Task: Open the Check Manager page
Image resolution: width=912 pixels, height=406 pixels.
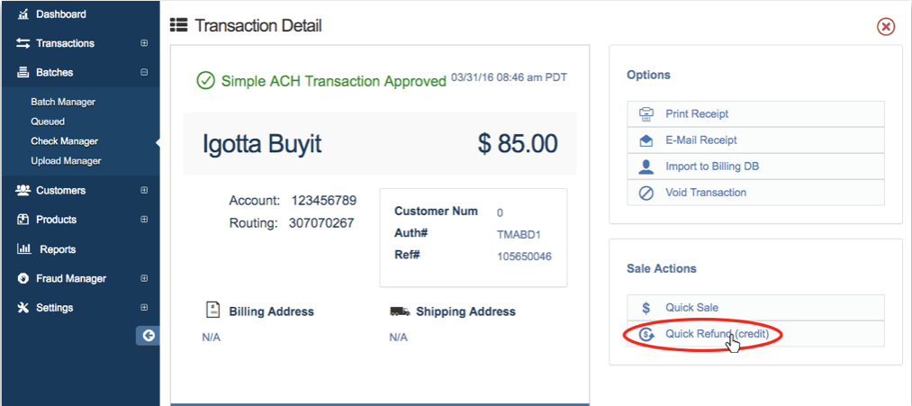Action: click(x=64, y=141)
